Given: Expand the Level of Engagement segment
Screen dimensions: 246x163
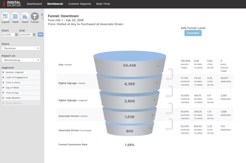Looking at the screenshot, I should 21,77.
